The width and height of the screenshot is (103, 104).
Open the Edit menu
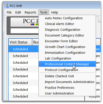[18, 12]
